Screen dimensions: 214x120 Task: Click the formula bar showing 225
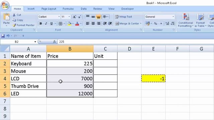click(136, 42)
